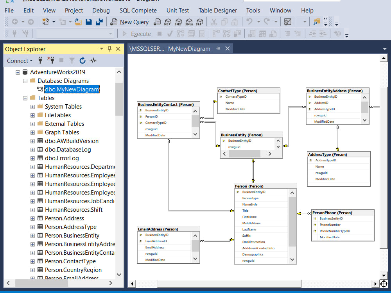
Task: Click PhoneNumber column in PersonPhone table
Action: (330, 225)
